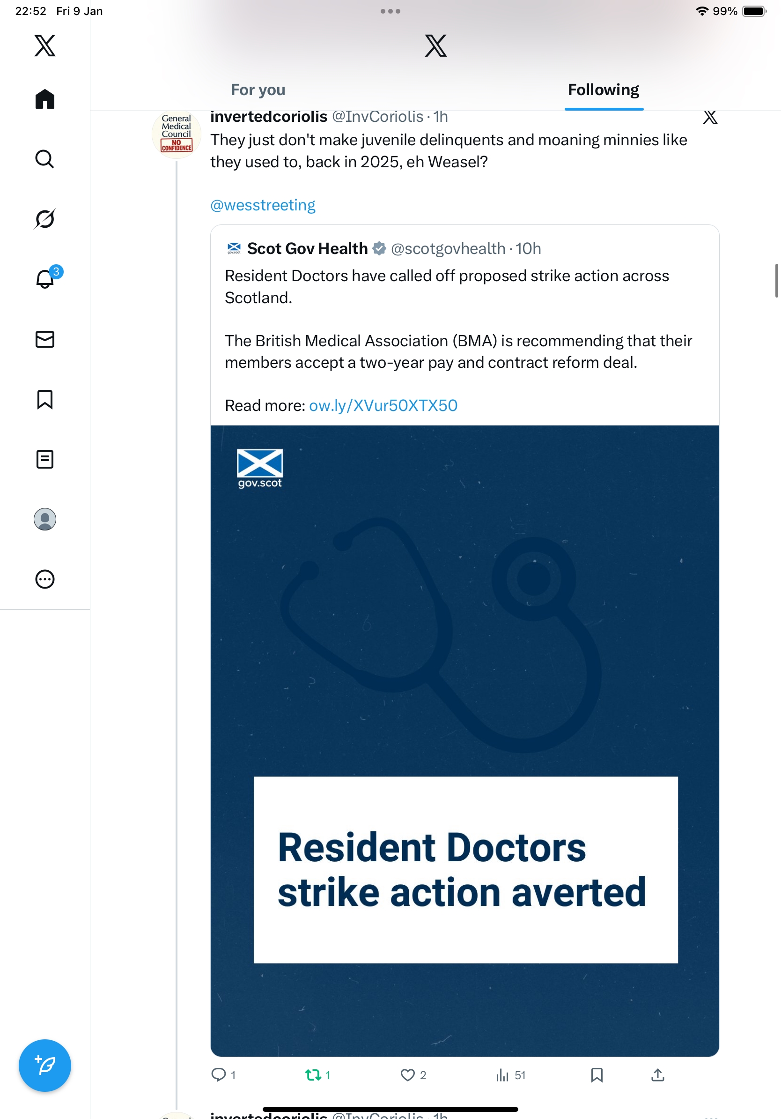Open Search from sidebar magnifier icon
This screenshot has height=1119, width=781.
45,159
